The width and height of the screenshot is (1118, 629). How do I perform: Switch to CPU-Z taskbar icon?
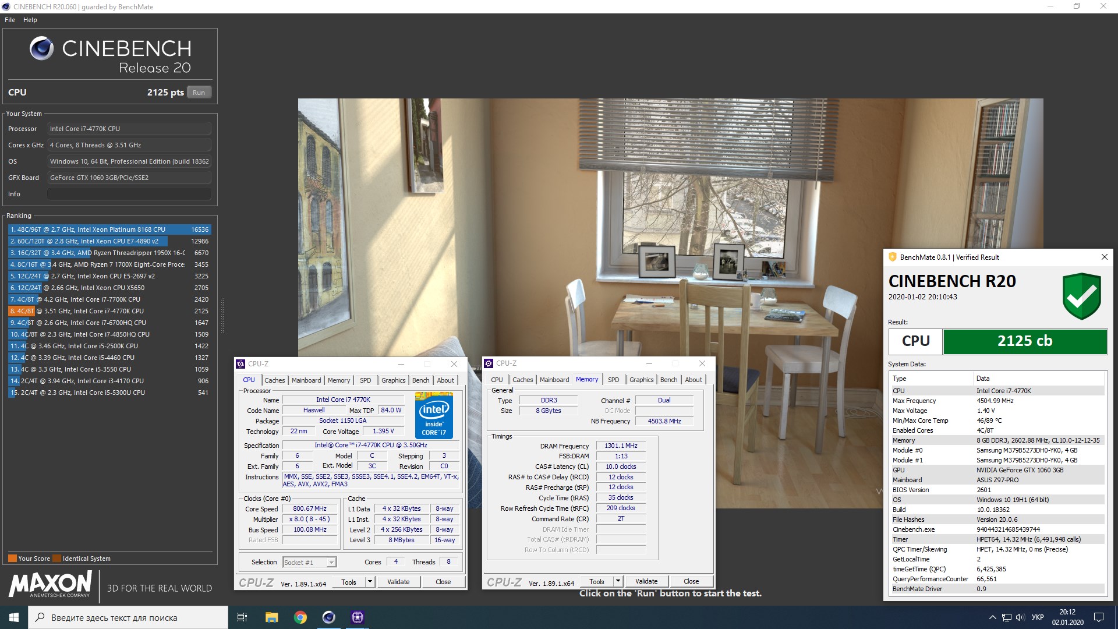click(358, 617)
